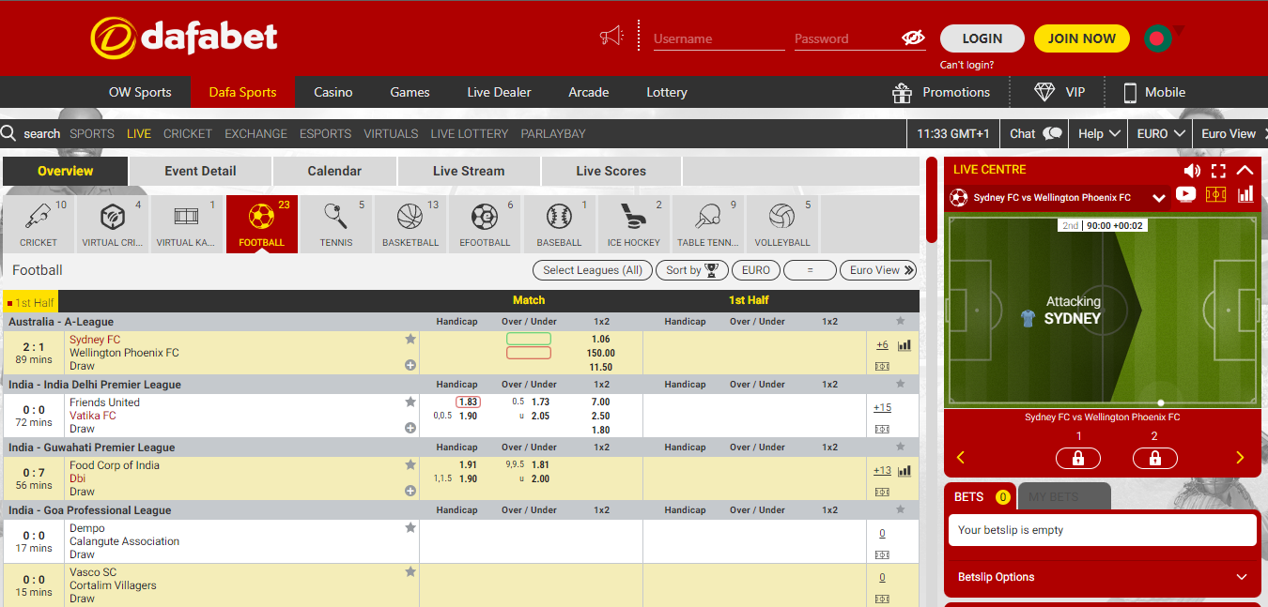Expand more markets for Sydney FC match
The image size is (1268, 607).
coord(410,365)
